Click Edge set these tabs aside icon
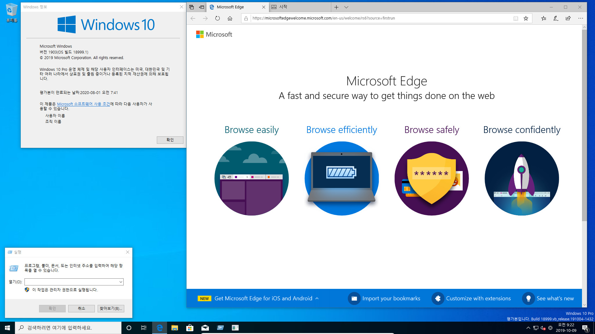 201,7
